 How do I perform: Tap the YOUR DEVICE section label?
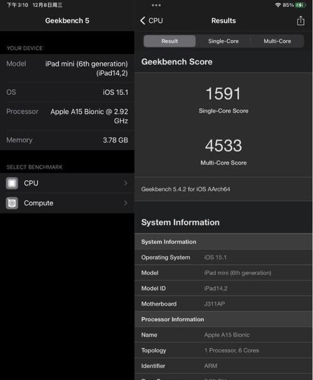[x=24, y=48]
